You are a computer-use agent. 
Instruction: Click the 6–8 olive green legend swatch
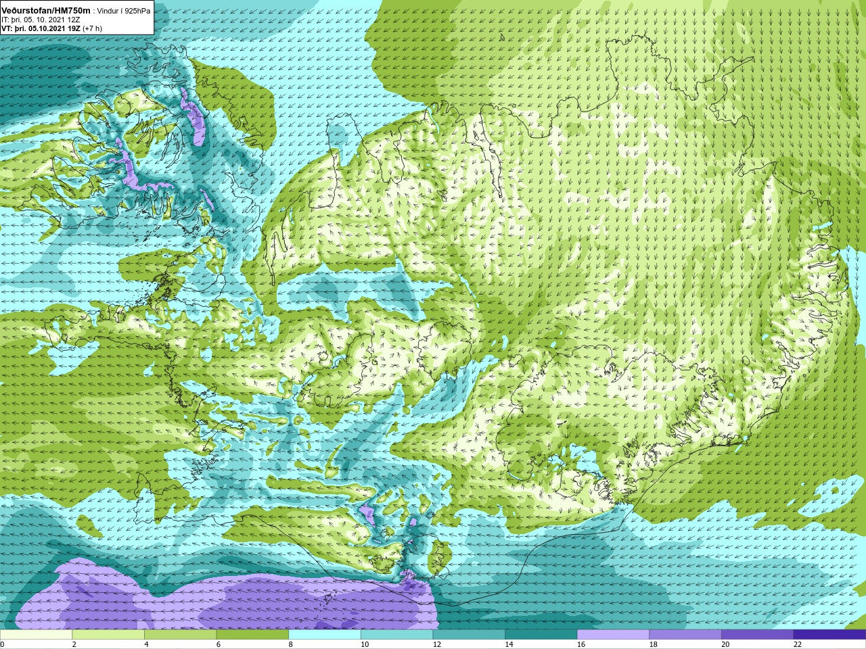252,635
